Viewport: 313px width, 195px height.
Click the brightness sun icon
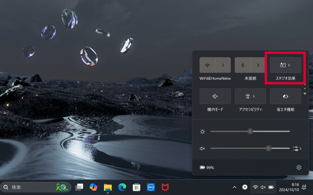(202, 131)
